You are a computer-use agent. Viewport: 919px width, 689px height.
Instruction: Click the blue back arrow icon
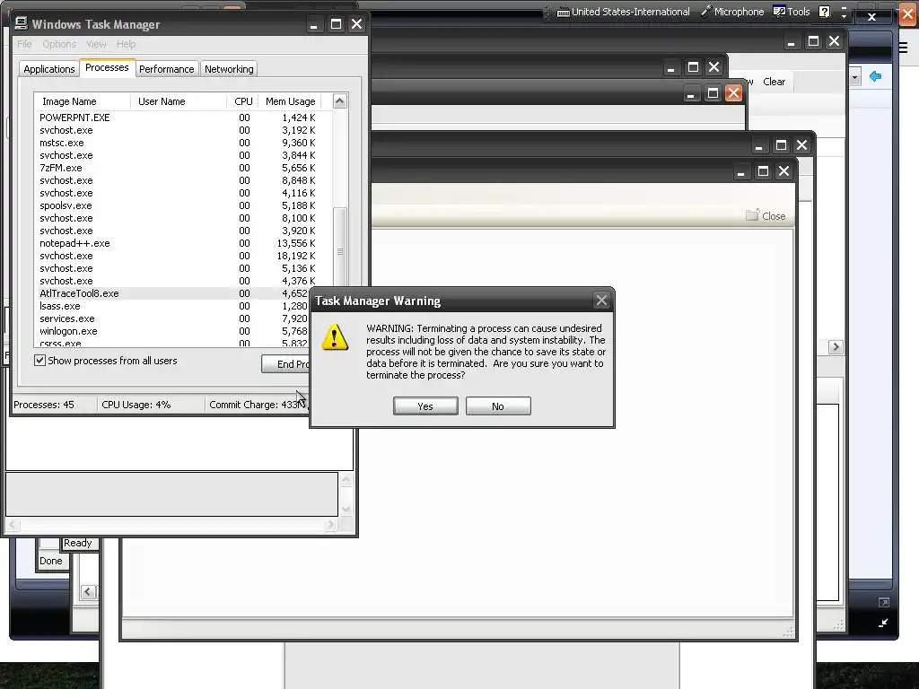[876, 76]
